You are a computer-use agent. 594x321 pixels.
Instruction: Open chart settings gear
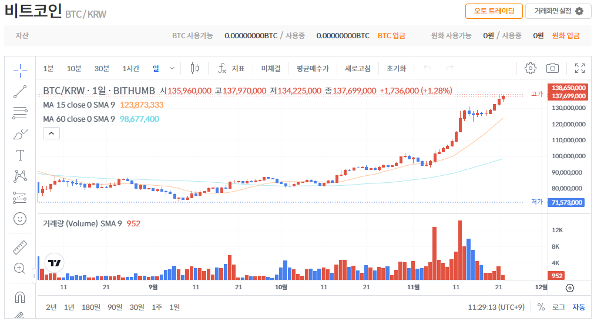click(531, 68)
